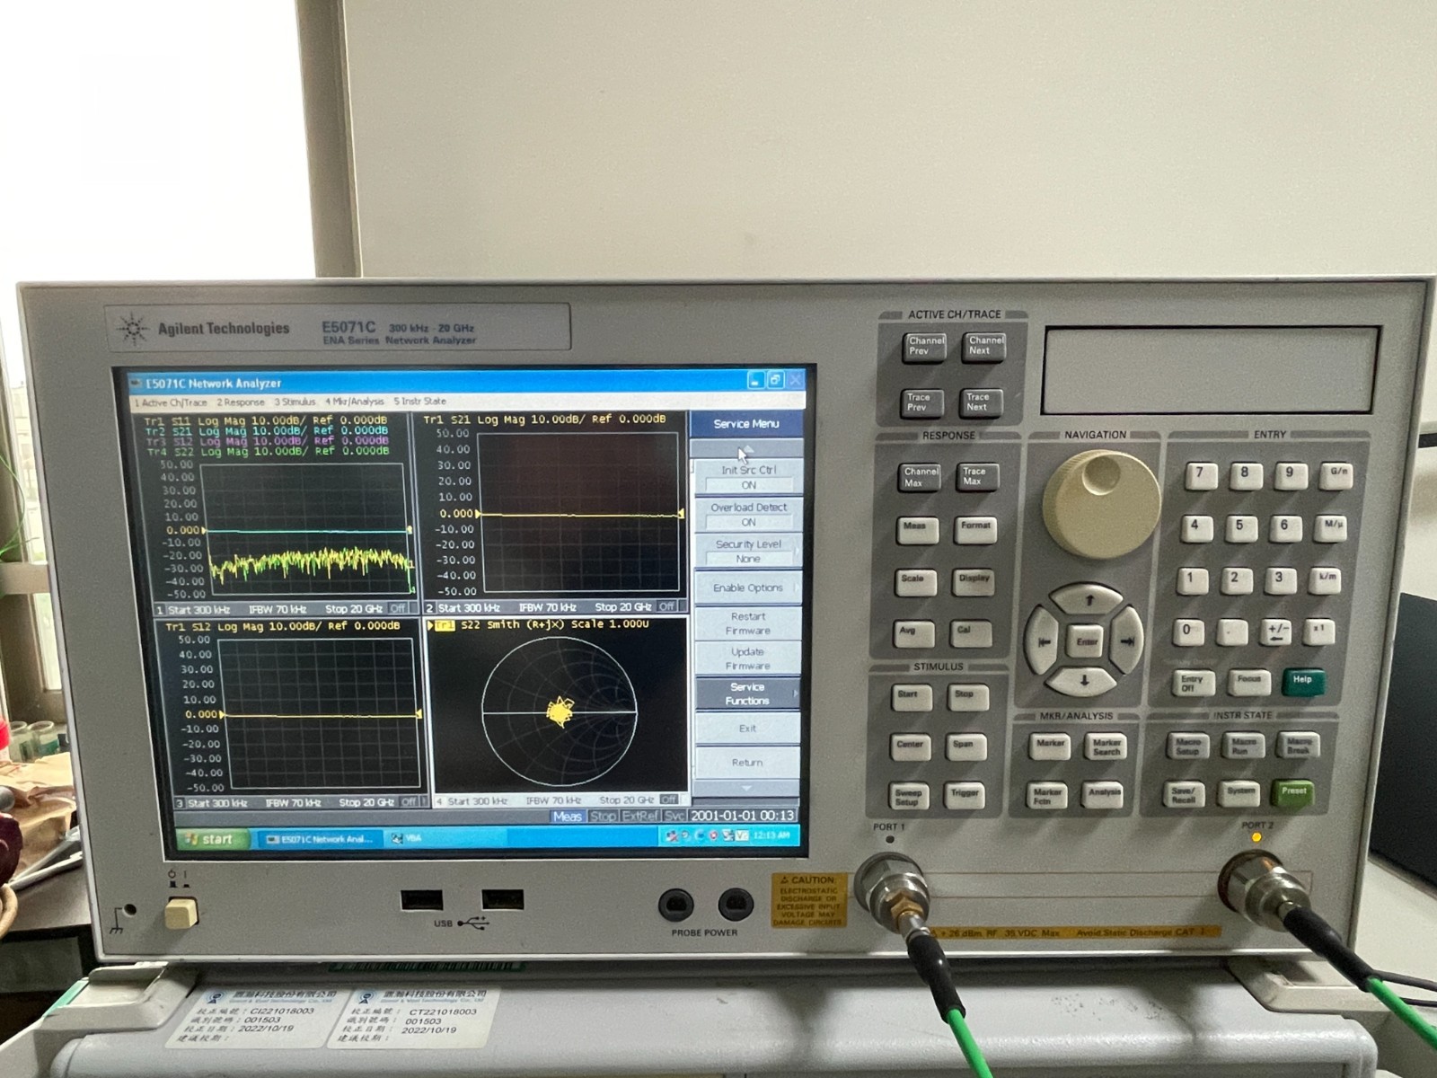Click Stop 20 GHz in channel 4 bar
The height and width of the screenshot is (1078, 1437).
[626, 800]
